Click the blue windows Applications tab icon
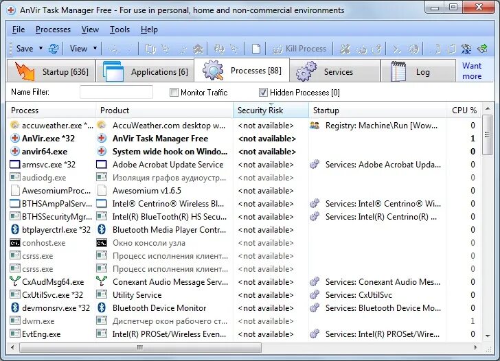500x361 pixels. pos(113,71)
